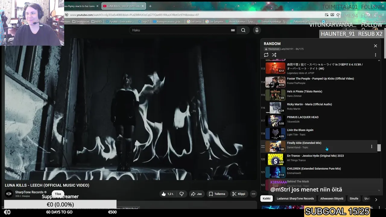
Task: Click video title LUNA KILLS - LEECH
Action: click(47, 185)
